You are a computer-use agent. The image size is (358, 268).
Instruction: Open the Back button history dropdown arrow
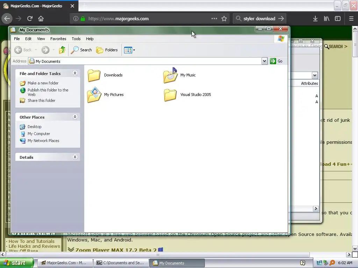(x=36, y=50)
